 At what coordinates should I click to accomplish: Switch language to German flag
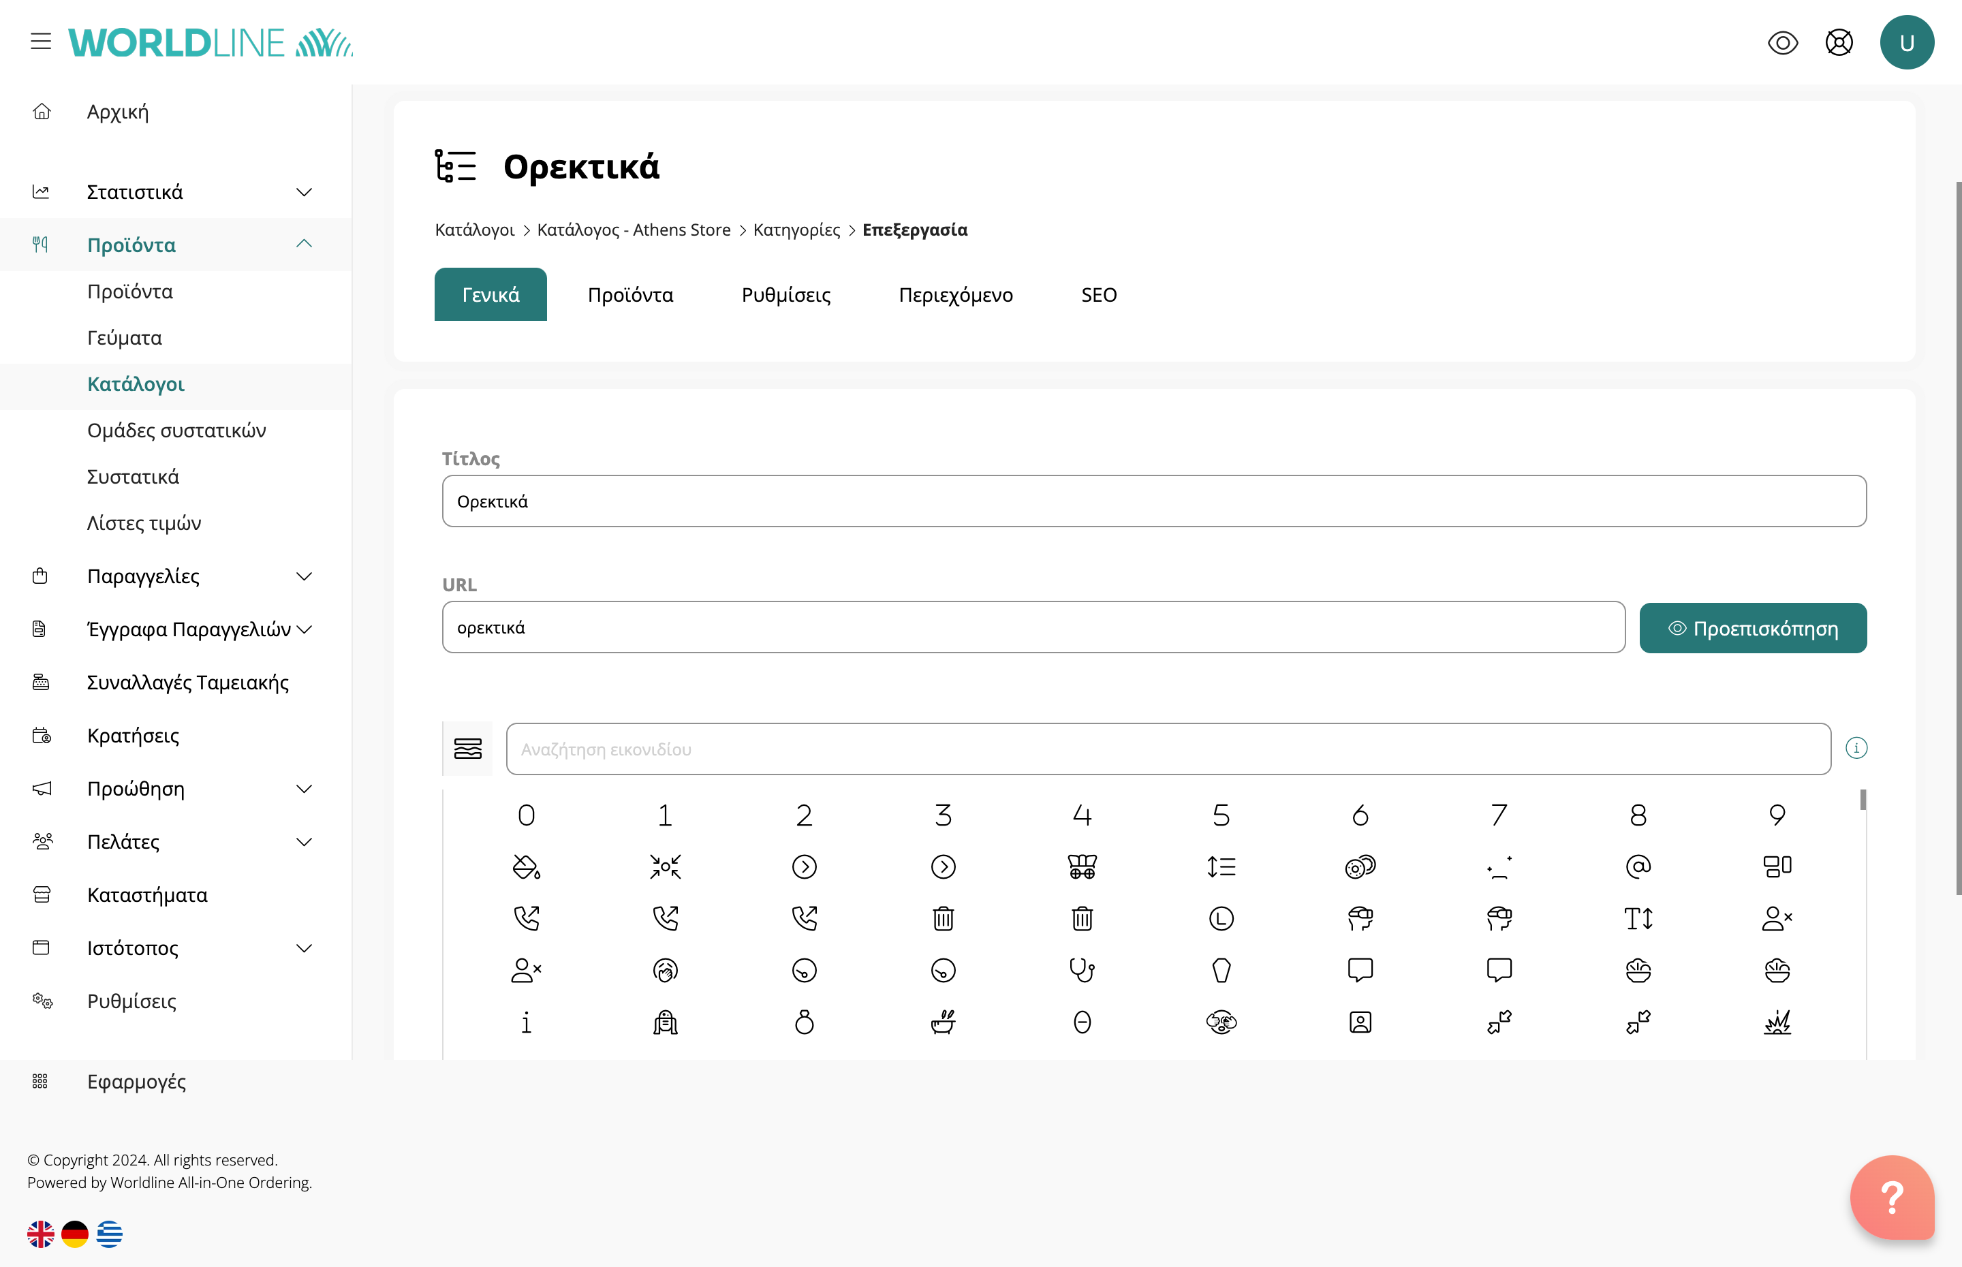75,1233
